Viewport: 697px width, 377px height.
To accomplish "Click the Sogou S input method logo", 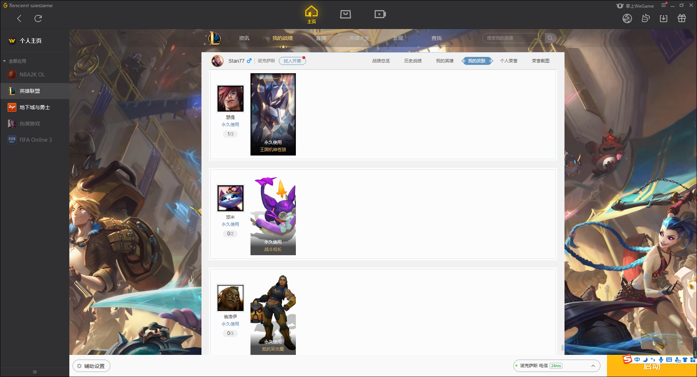I will 627,359.
